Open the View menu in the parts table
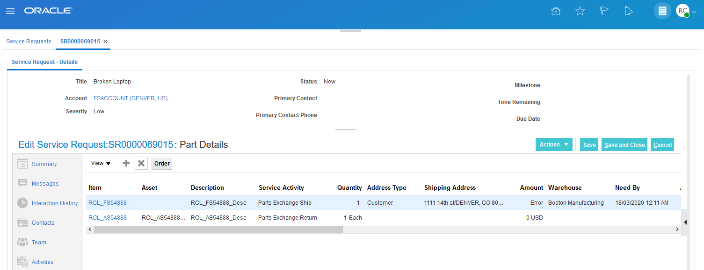This screenshot has width=704, height=270. click(100, 163)
